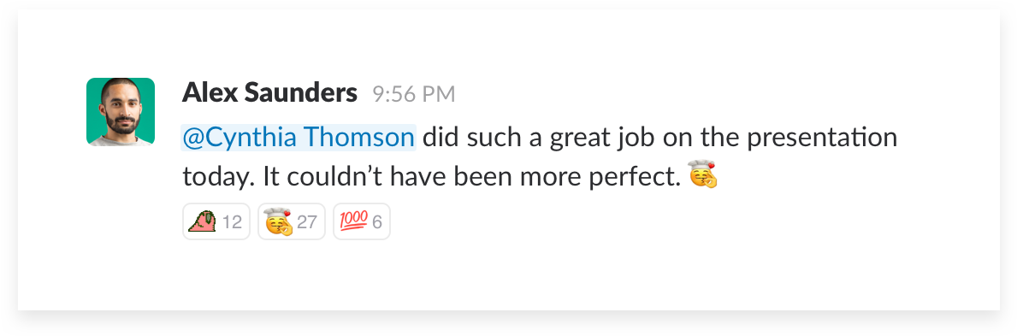Viewport: 1017px width, 336px height.
Task: Click the pink party parrot reaction emoji
Action: [x=203, y=221]
